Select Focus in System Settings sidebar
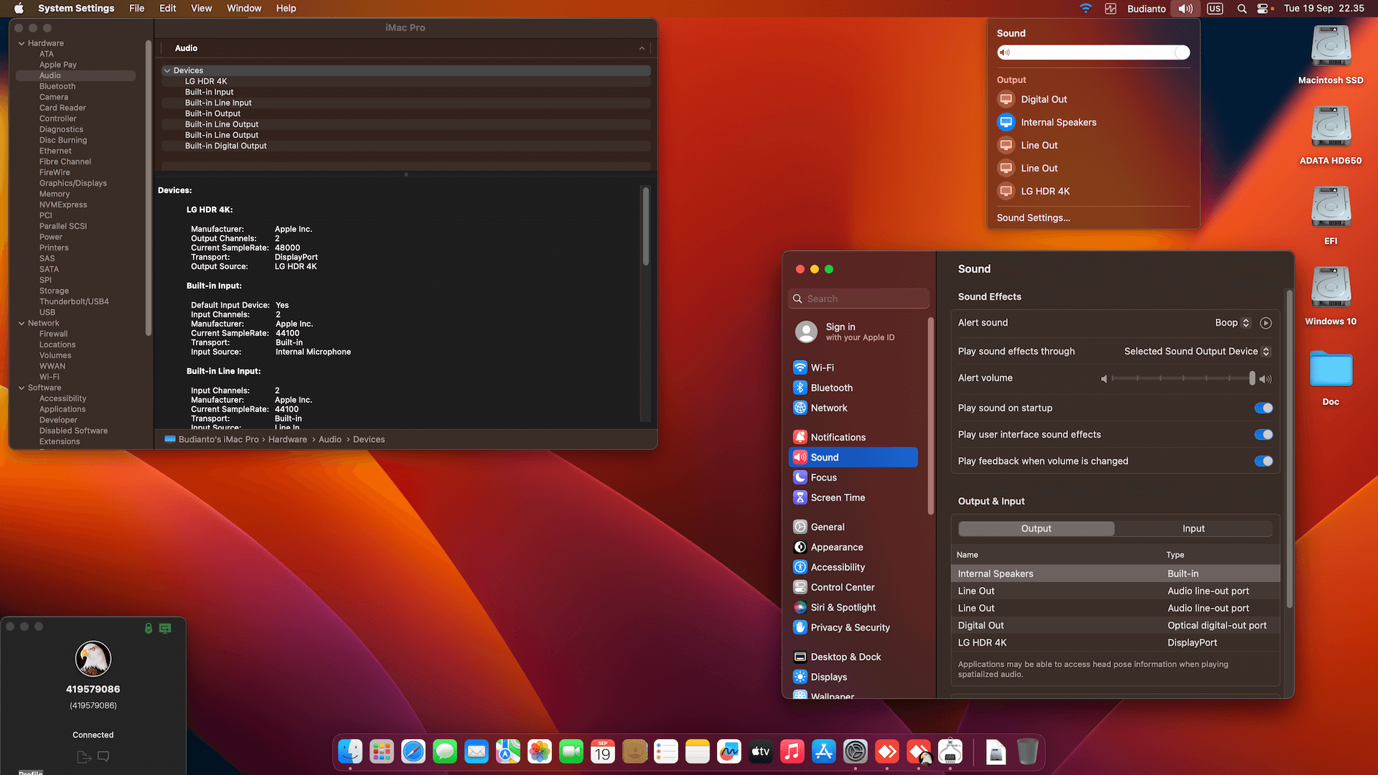 click(x=823, y=477)
